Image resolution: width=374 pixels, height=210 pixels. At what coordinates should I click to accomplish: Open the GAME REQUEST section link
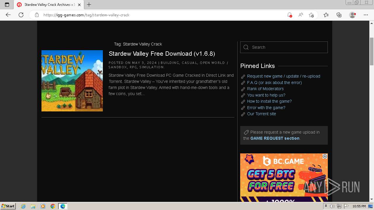tap(275, 138)
